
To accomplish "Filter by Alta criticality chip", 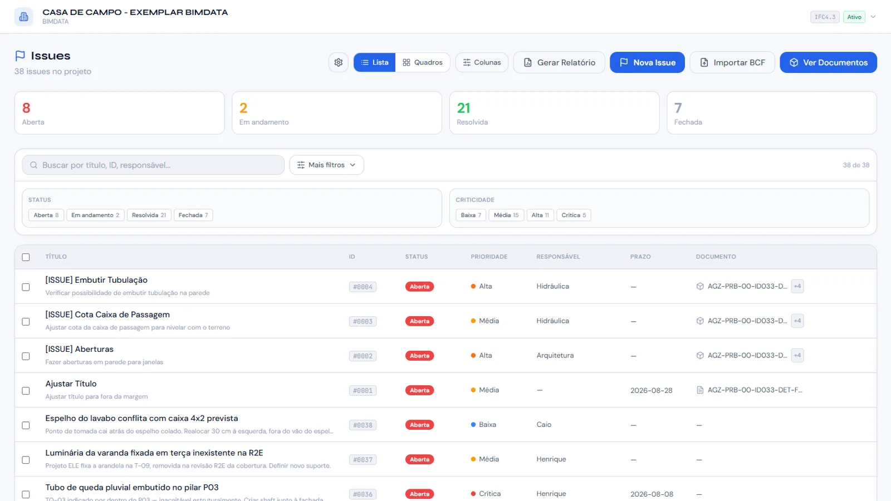I will coord(540,215).
